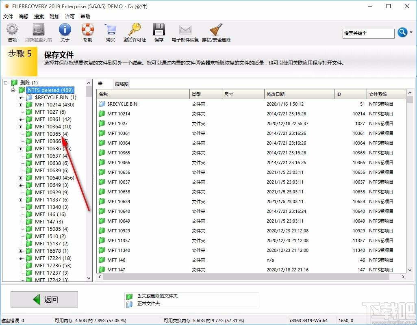Click the 返回 back button
Image resolution: width=417 pixels, height=325 pixels.
click(x=44, y=299)
